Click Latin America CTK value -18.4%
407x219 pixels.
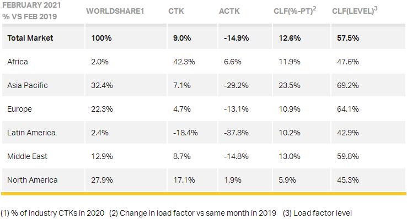click(185, 133)
